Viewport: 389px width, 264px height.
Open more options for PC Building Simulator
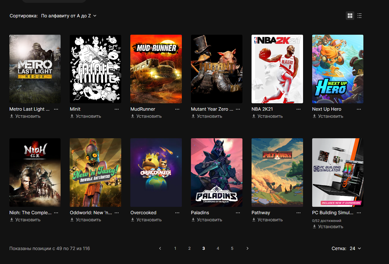coord(359,213)
